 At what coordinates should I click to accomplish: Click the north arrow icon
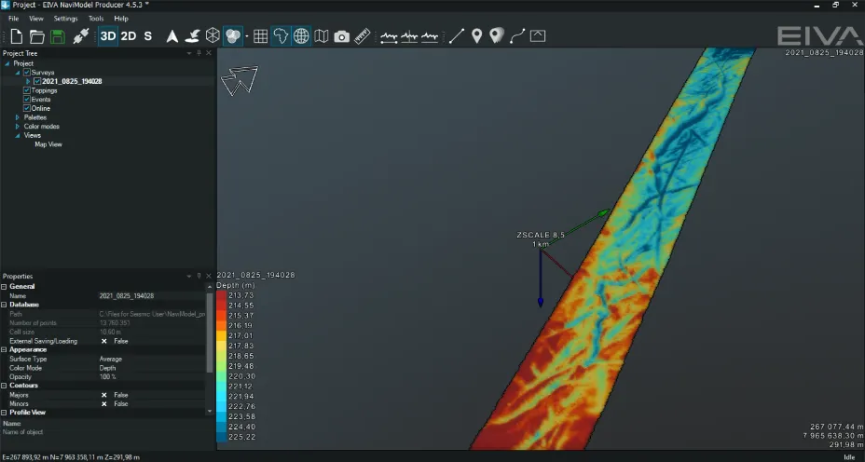[172, 36]
